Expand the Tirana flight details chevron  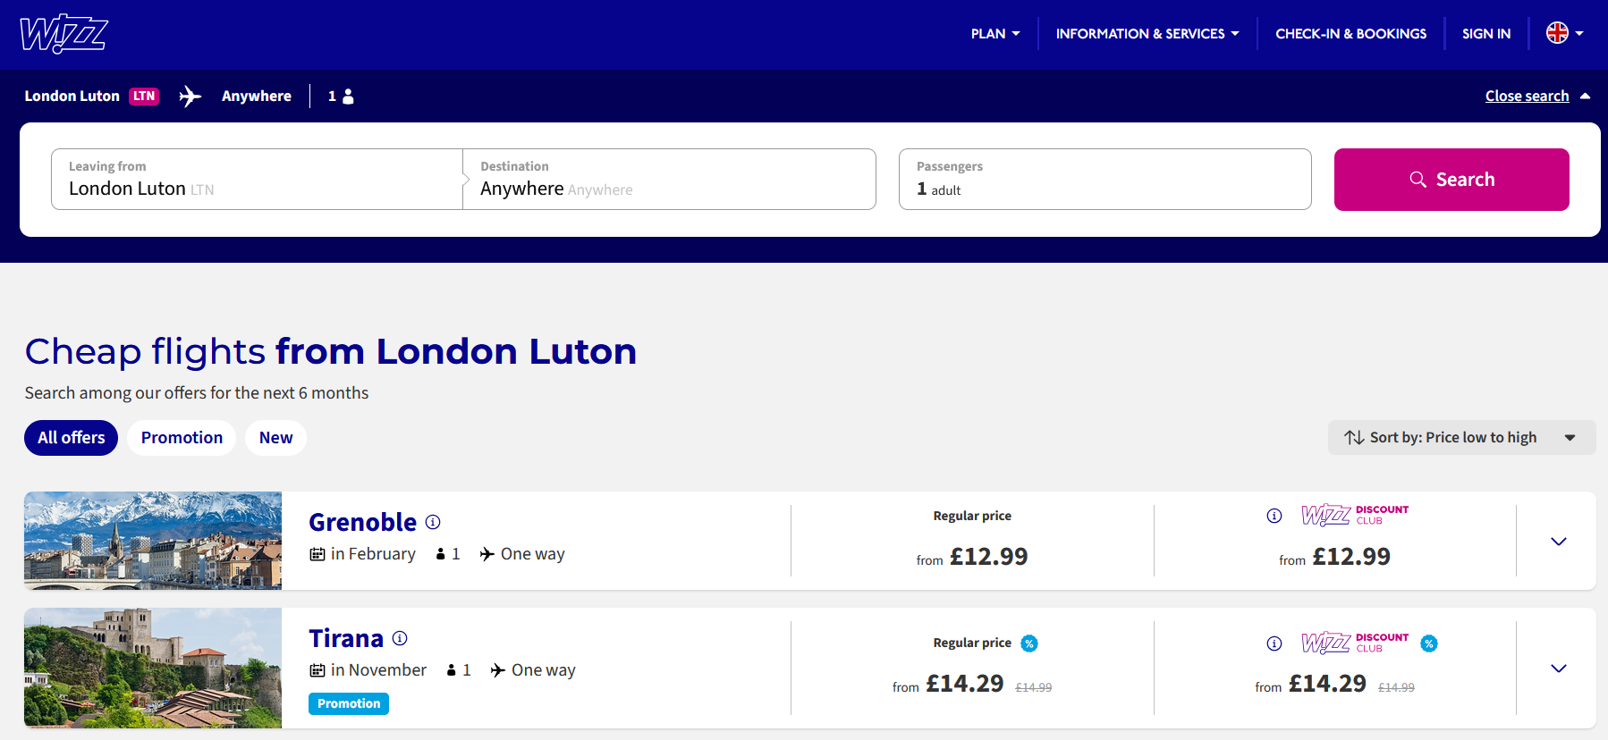(1559, 668)
